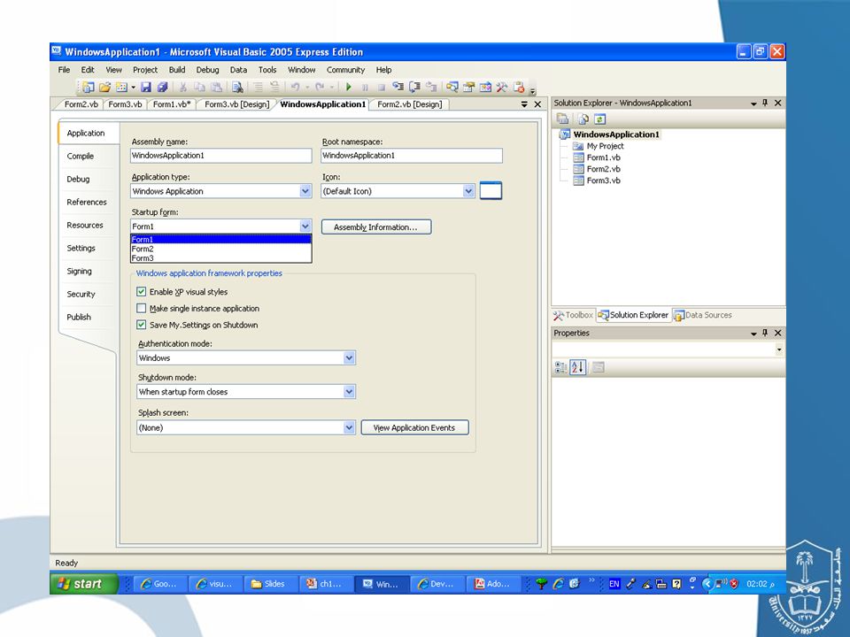Toggle Save My.Settings on Shutdown checkbox
Image resolution: width=850 pixels, height=637 pixels.
pos(142,325)
